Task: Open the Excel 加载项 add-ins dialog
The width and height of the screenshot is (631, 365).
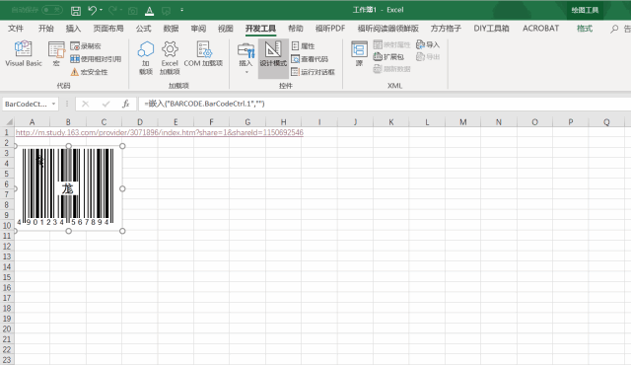Action: pyautogui.click(x=170, y=58)
